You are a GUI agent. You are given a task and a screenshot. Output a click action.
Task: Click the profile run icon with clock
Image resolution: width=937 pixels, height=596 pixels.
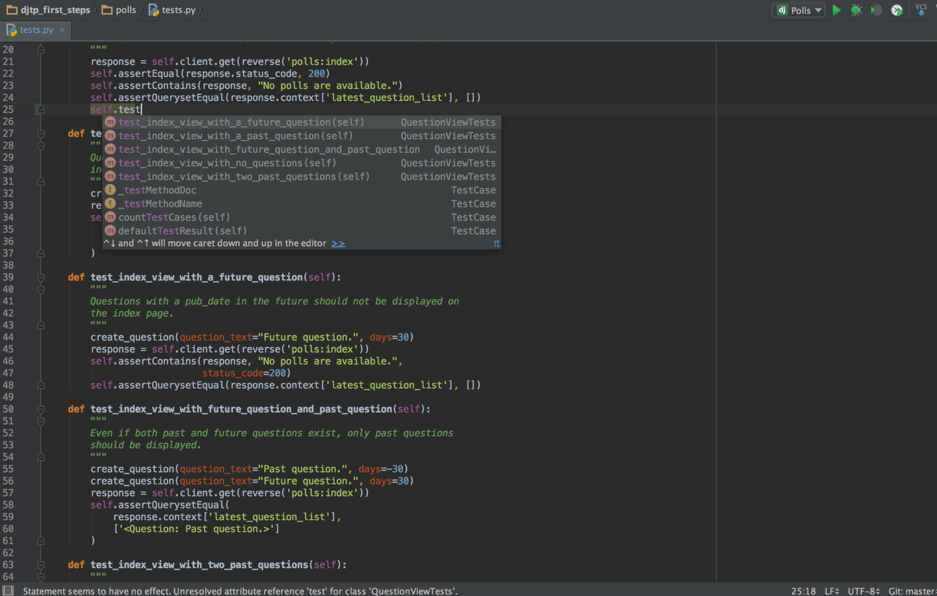(x=897, y=10)
